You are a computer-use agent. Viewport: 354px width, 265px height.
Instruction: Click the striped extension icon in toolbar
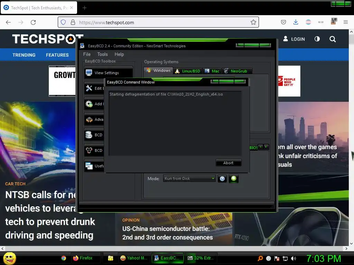pos(308,22)
